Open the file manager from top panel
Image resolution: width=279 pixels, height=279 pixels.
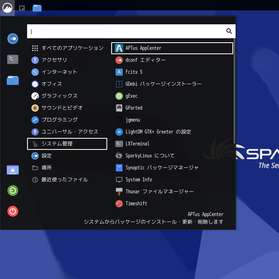37,8
